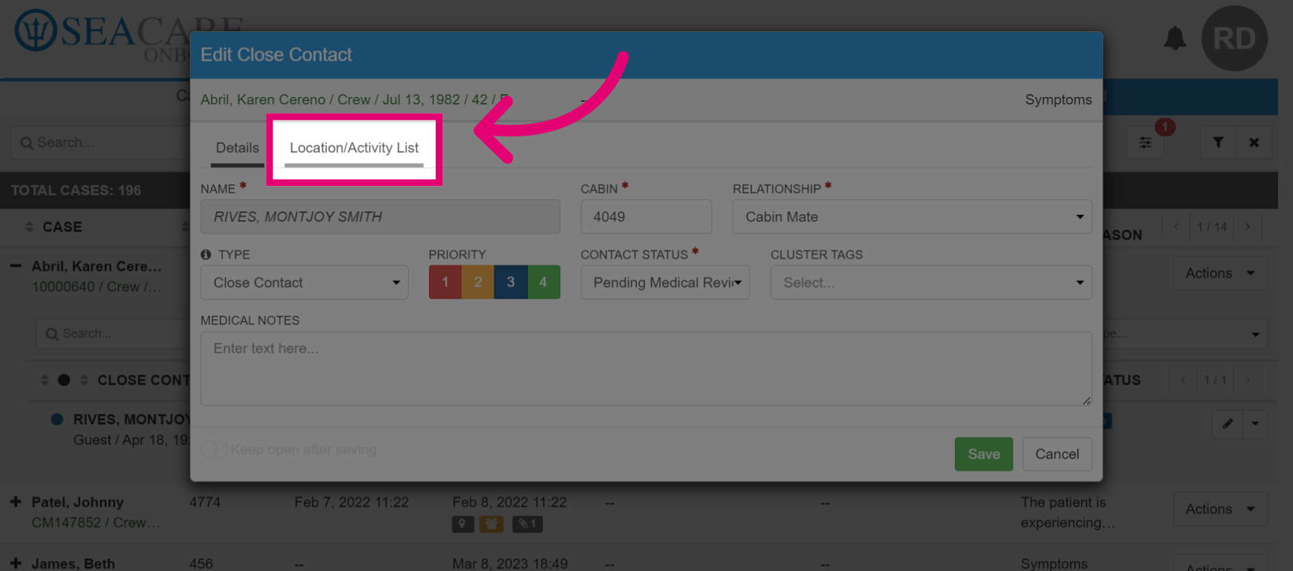Click the Medical Notes text area

click(x=646, y=368)
